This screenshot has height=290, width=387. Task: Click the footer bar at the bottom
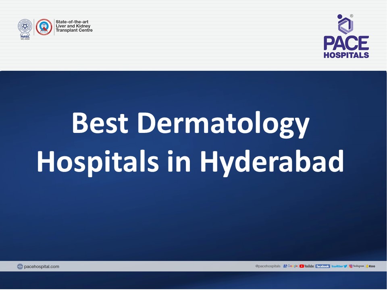[x=161, y=266]
